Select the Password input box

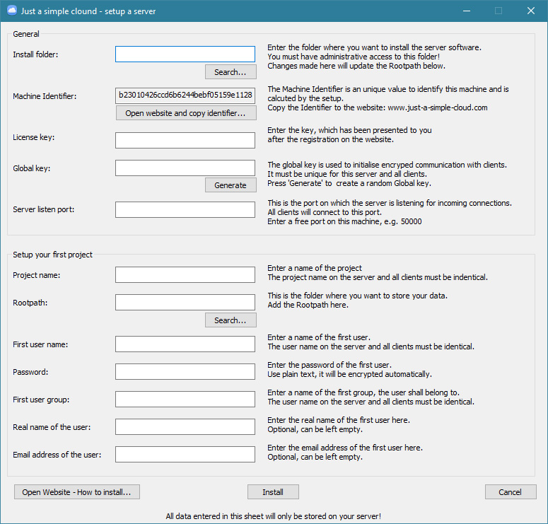pyautogui.click(x=185, y=371)
